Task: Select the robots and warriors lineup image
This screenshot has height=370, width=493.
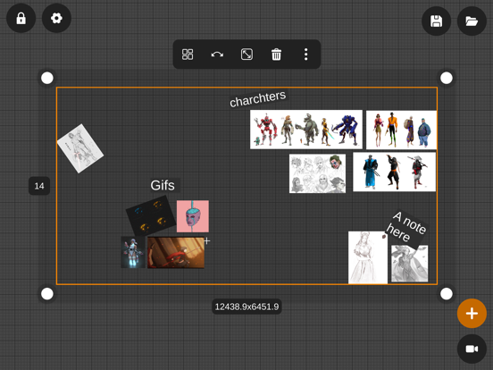Action: point(306,130)
